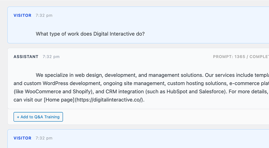This screenshot has width=269, height=148.
Task: Select the visitor question about type of work
Action: (90, 34)
